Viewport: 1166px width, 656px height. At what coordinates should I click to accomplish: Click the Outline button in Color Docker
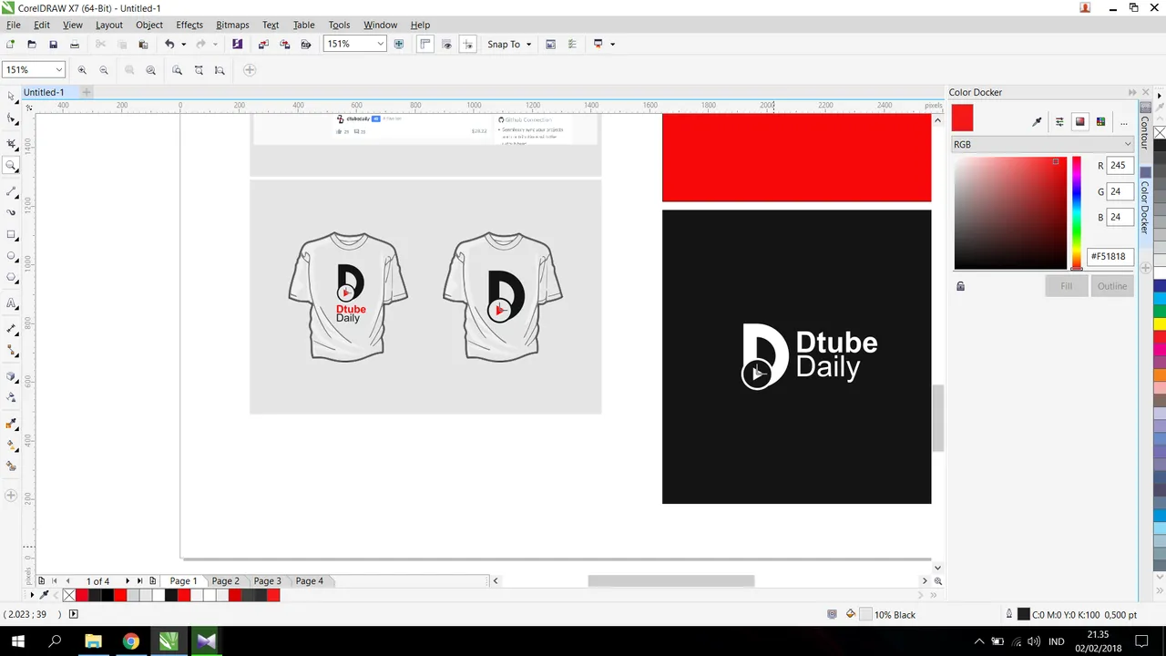[1112, 286]
